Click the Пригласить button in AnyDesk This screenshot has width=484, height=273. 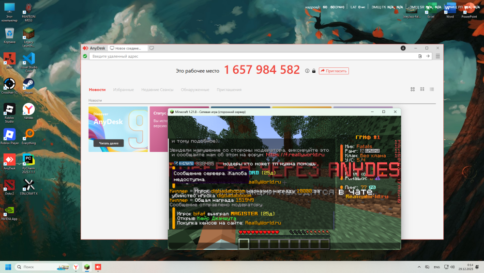(x=333, y=71)
